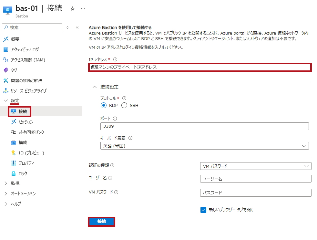Click the ID (プレビュー) key icon
The image size is (317, 240).
[x=14, y=153]
